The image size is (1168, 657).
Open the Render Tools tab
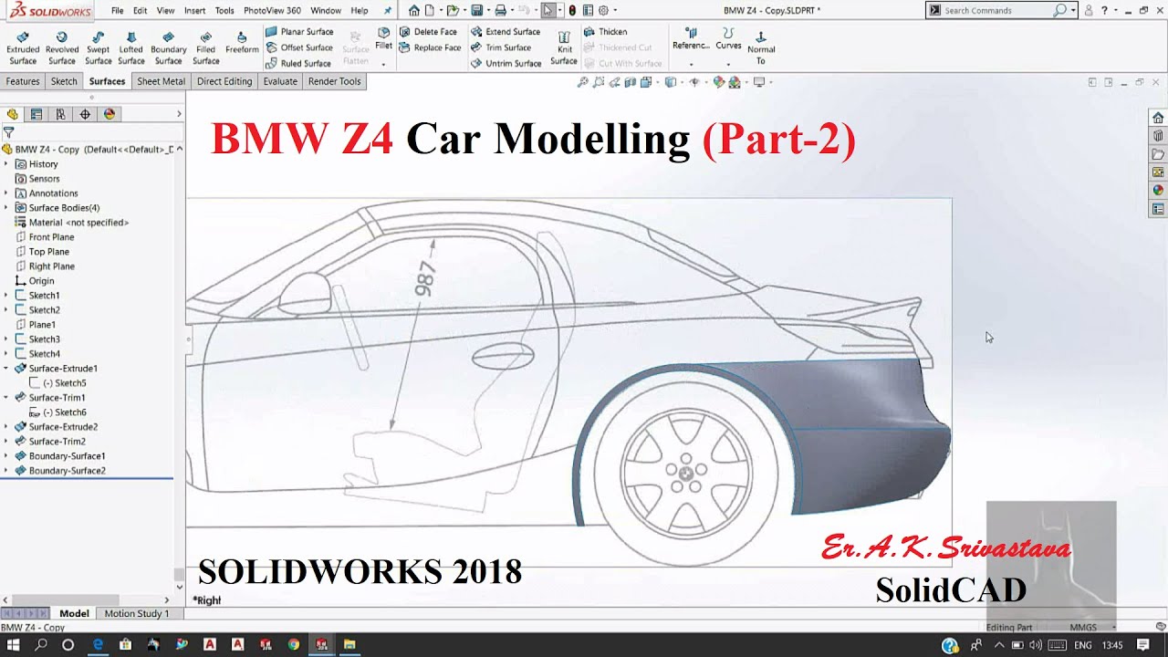(x=335, y=81)
